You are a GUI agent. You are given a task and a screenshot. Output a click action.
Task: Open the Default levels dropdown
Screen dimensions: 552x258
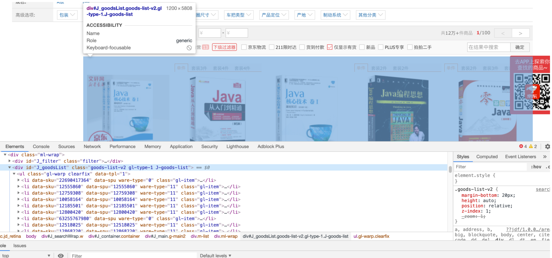coord(215,255)
